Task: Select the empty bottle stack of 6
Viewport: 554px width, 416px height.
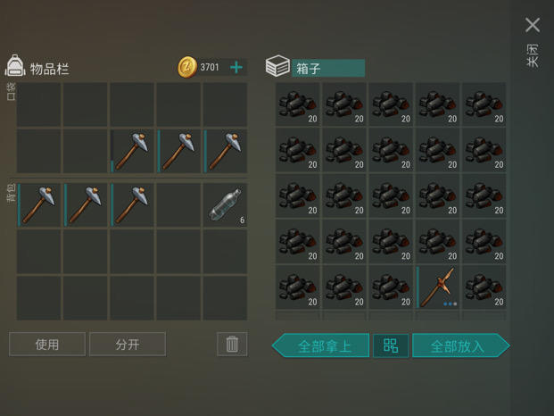Action: [225, 205]
